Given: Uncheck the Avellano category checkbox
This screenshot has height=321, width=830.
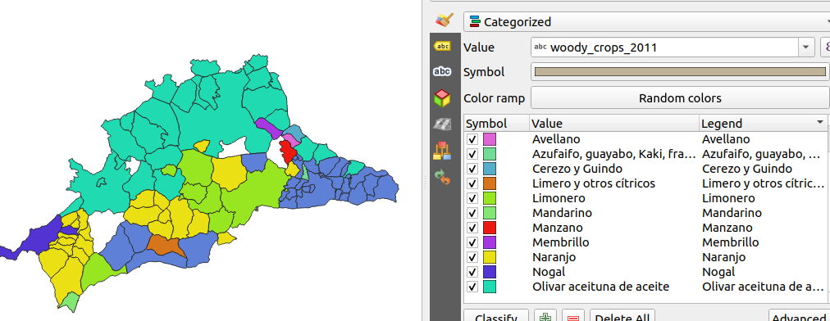Looking at the screenshot, I should click(472, 139).
